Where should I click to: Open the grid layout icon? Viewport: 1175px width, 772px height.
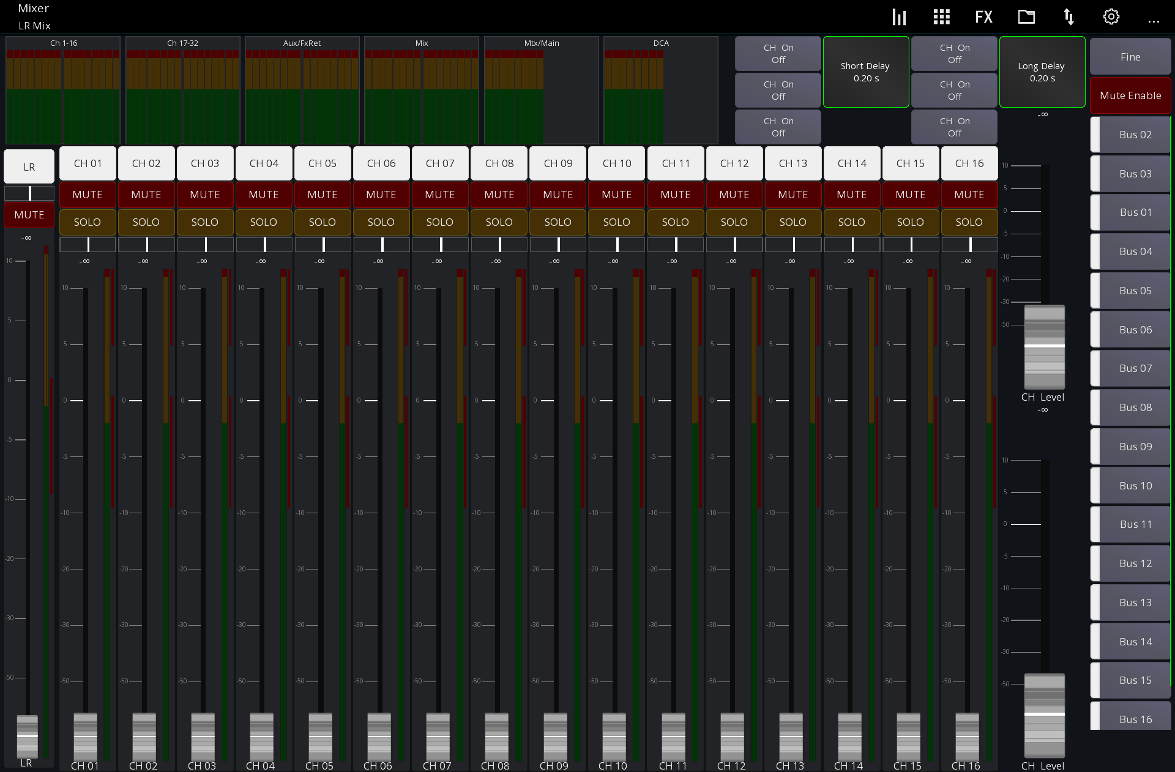point(941,17)
